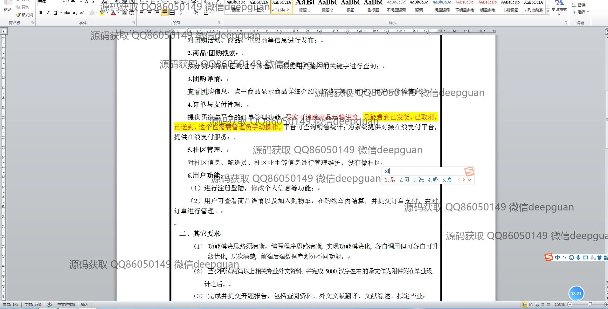The image size is (608, 309).
Task: Toggle justified paragraph alignment
Action: click(x=164, y=13)
